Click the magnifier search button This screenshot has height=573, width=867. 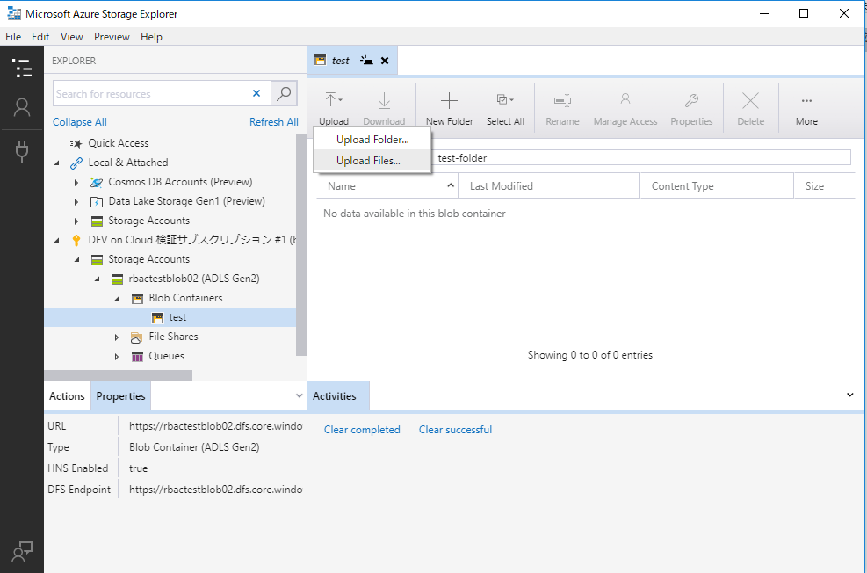click(x=284, y=93)
